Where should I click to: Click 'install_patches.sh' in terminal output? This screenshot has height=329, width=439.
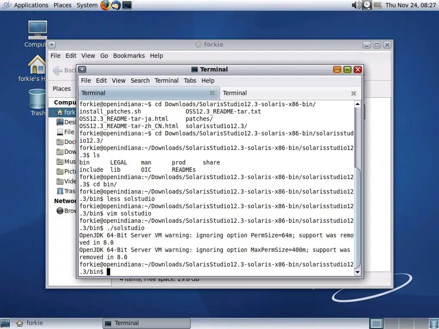110,111
